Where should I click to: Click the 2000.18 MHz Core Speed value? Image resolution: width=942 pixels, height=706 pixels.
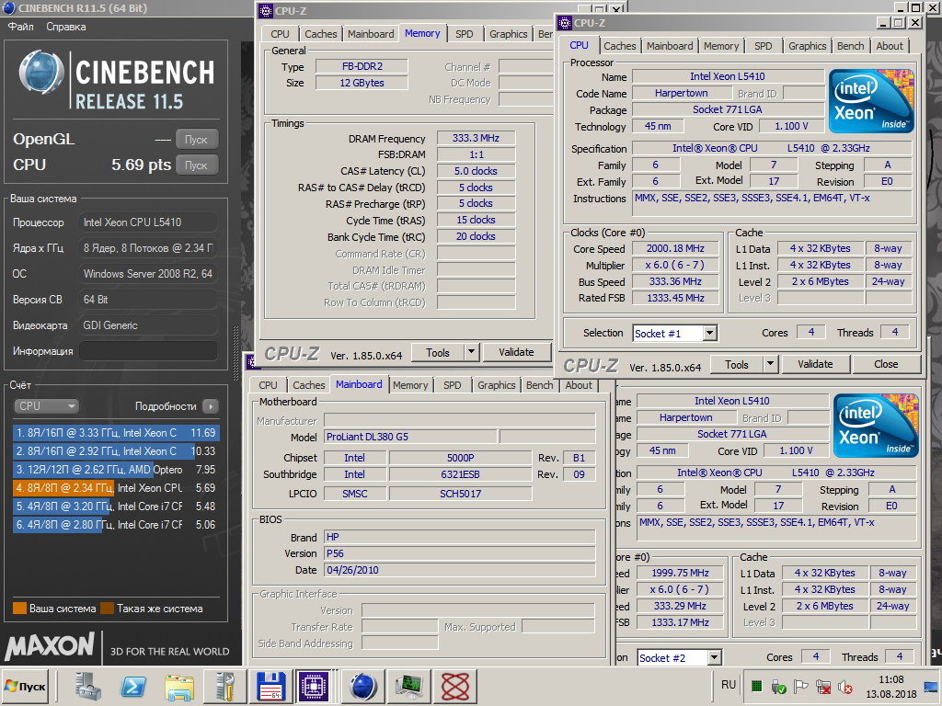coord(675,248)
